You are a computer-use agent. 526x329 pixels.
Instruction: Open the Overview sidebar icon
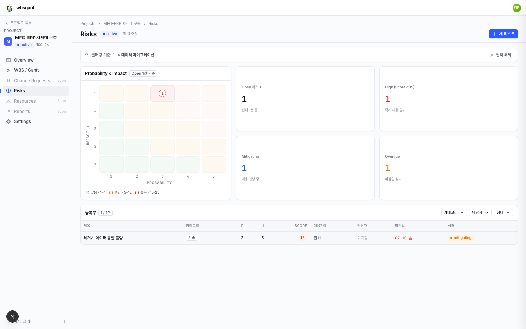point(8,60)
